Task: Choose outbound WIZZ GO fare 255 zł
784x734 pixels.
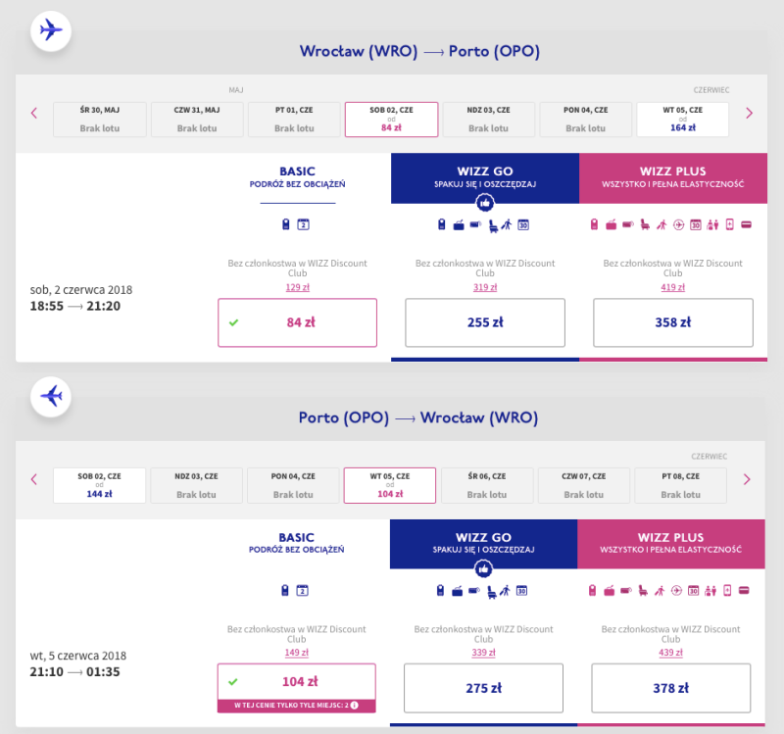Action: click(485, 322)
